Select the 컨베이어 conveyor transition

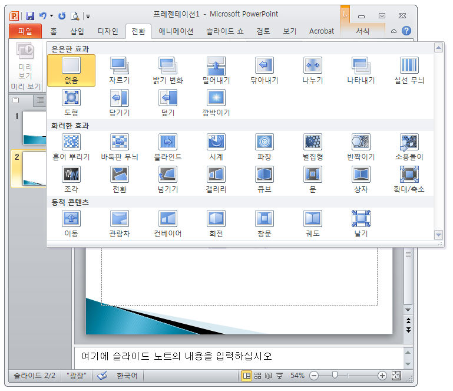(x=168, y=224)
